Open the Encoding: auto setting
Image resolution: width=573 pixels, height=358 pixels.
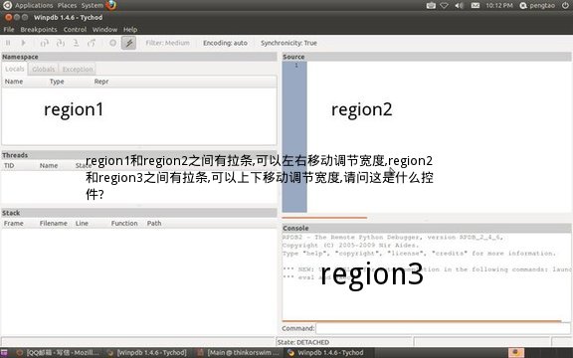[x=225, y=43]
